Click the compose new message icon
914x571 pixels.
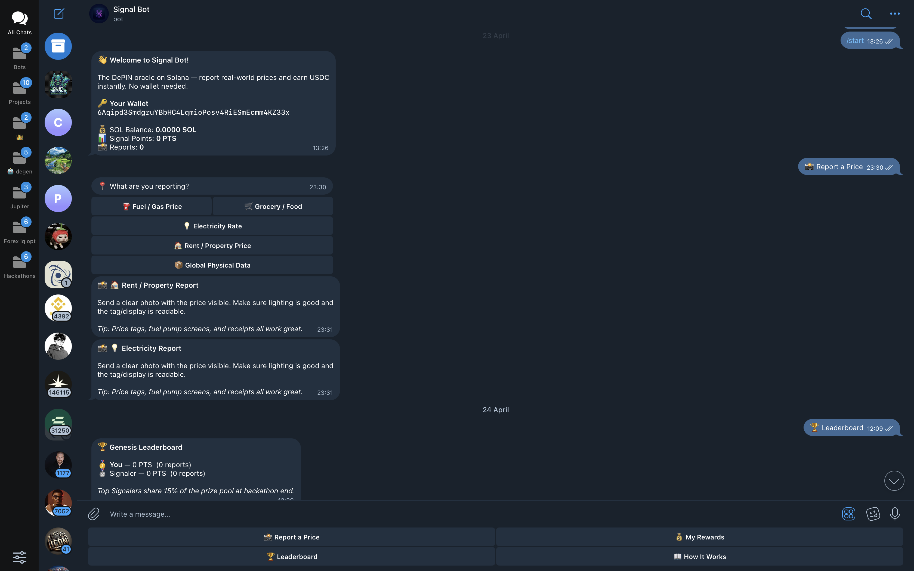pyautogui.click(x=58, y=14)
